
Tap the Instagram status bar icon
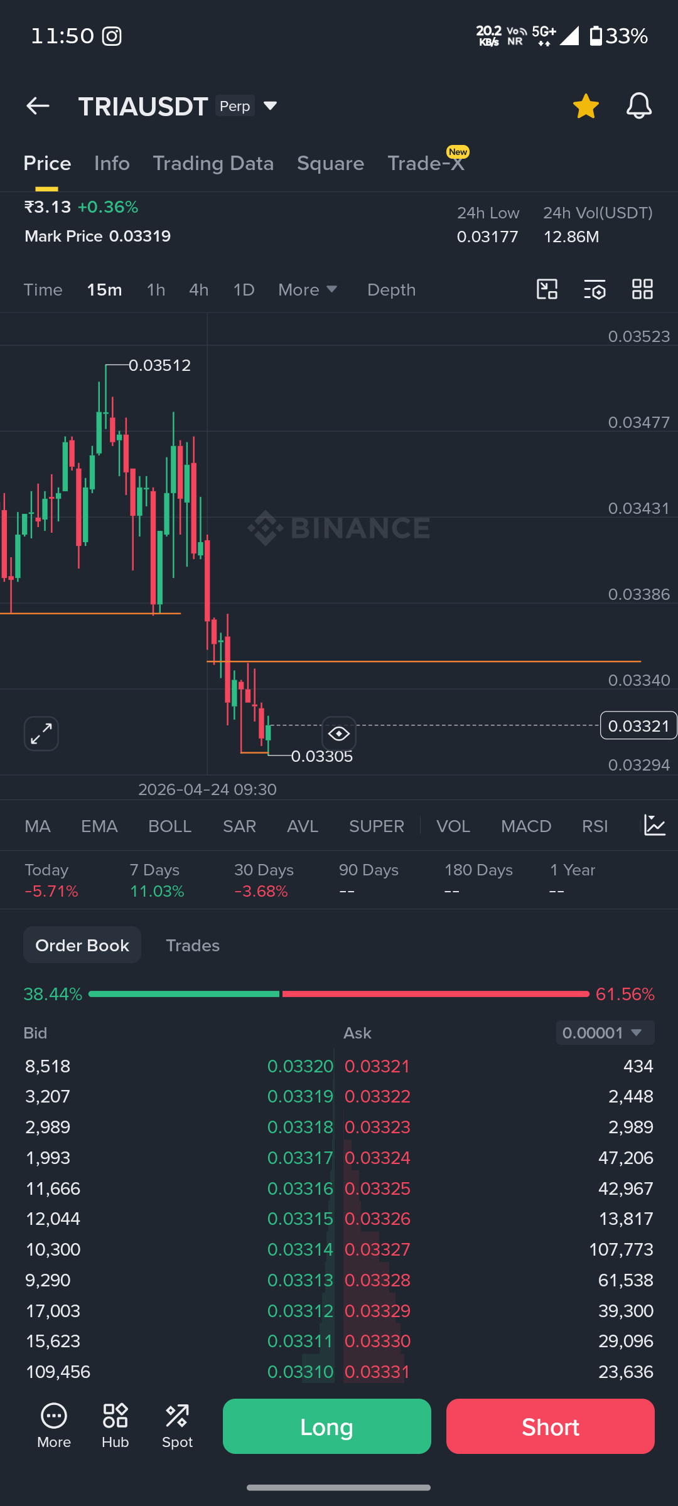112,36
